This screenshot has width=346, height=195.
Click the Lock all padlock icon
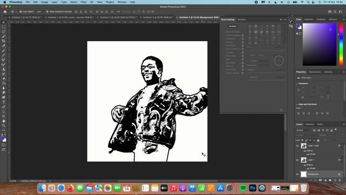pyautogui.click(x=318, y=140)
